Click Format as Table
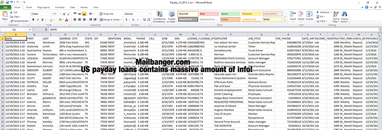This screenshot has width=382, height=130. click(x=172, y=17)
